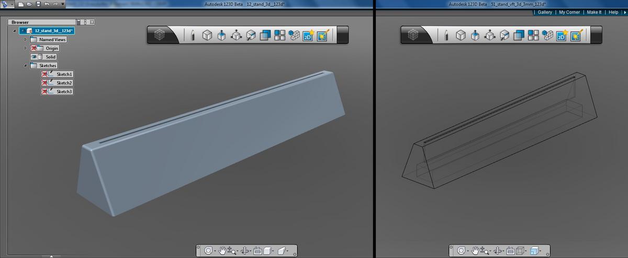
Task: Open the quick access toolbar dropdown arrow
Action: [63, 4]
